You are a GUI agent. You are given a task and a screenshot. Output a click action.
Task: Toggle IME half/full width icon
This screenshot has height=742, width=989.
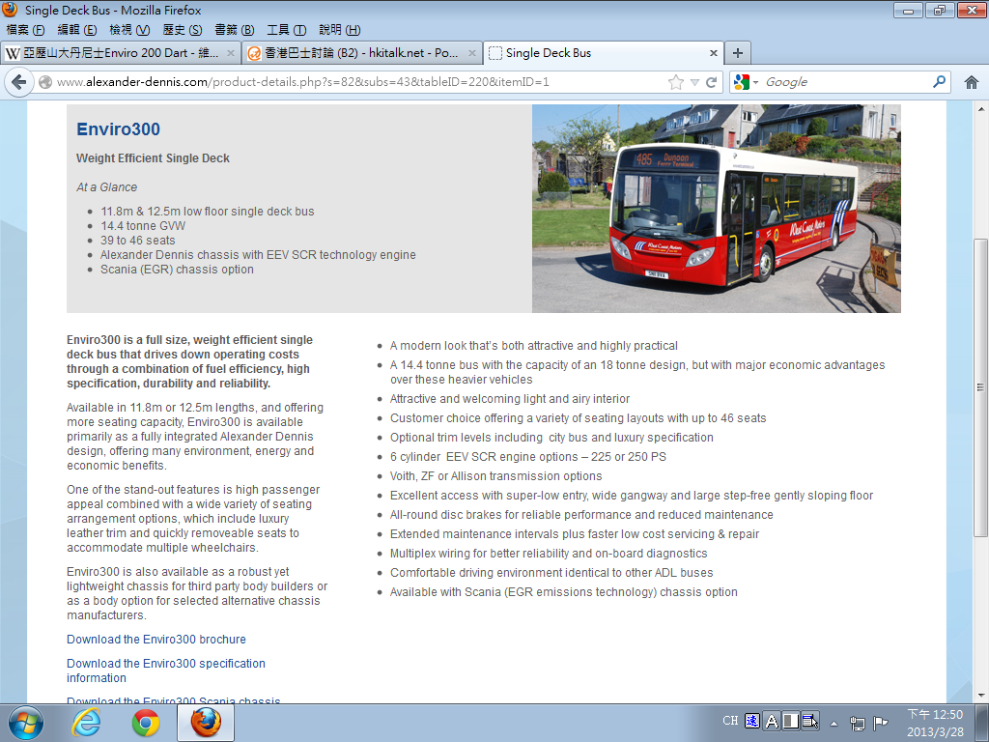pyautogui.click(x=791, y=721)
